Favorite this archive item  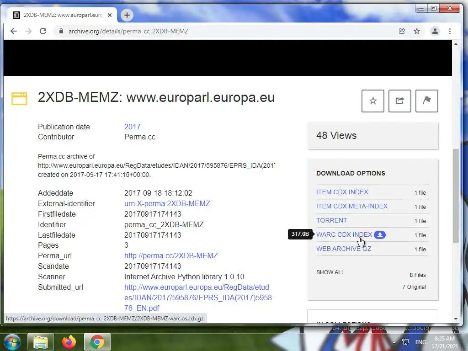coord(373,101)
